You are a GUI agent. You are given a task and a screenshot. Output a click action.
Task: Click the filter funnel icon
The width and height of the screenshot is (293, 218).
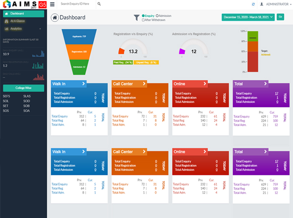point(136,18)
